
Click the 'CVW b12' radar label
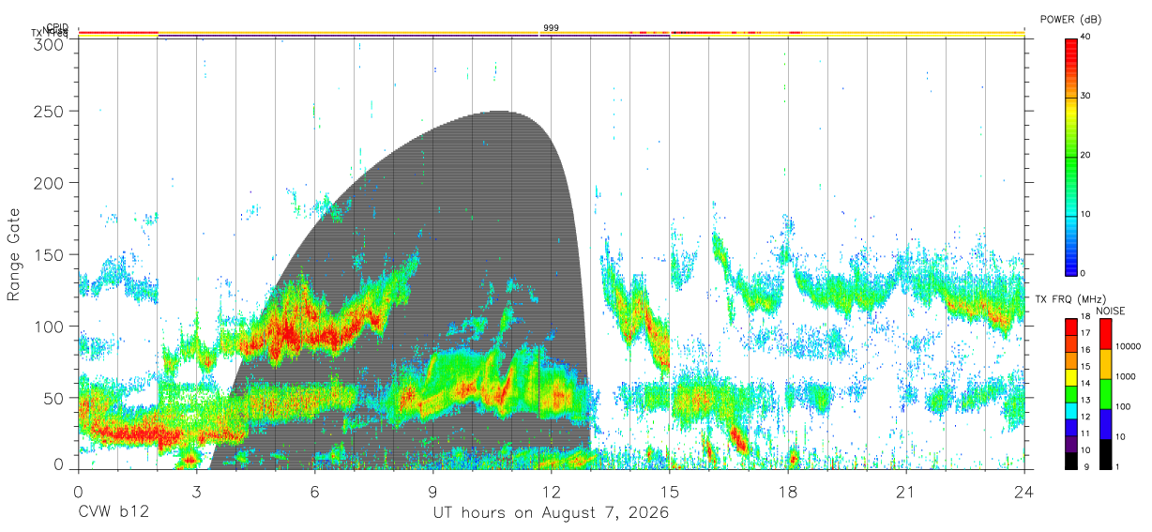pos(114,513)
